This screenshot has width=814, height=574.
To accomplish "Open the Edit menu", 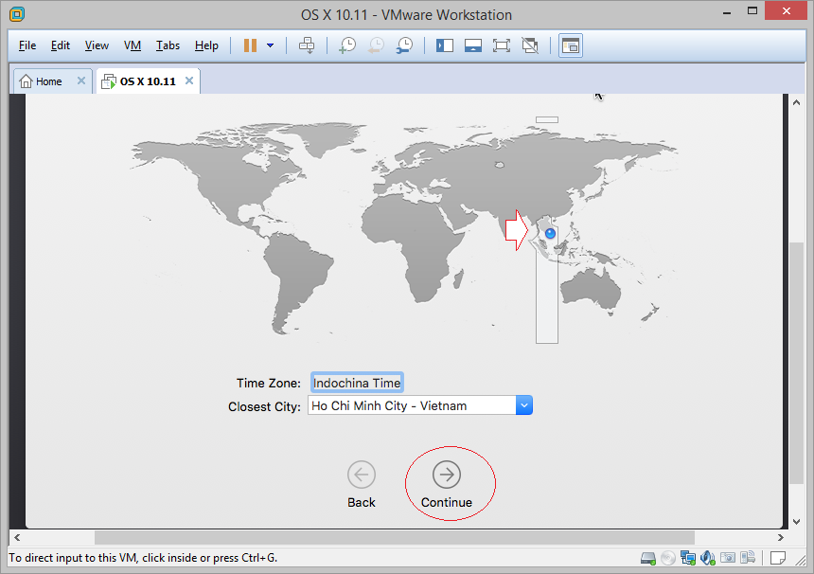I will (61, 45).
